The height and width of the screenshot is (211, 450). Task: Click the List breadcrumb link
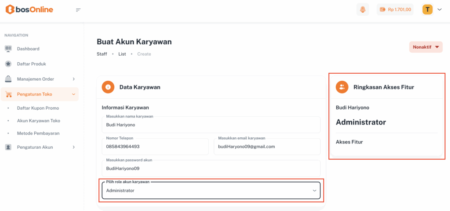[122, 54]
